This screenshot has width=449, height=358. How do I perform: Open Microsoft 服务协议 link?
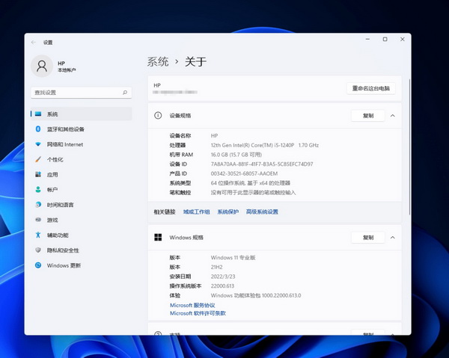tap(192, 305)
